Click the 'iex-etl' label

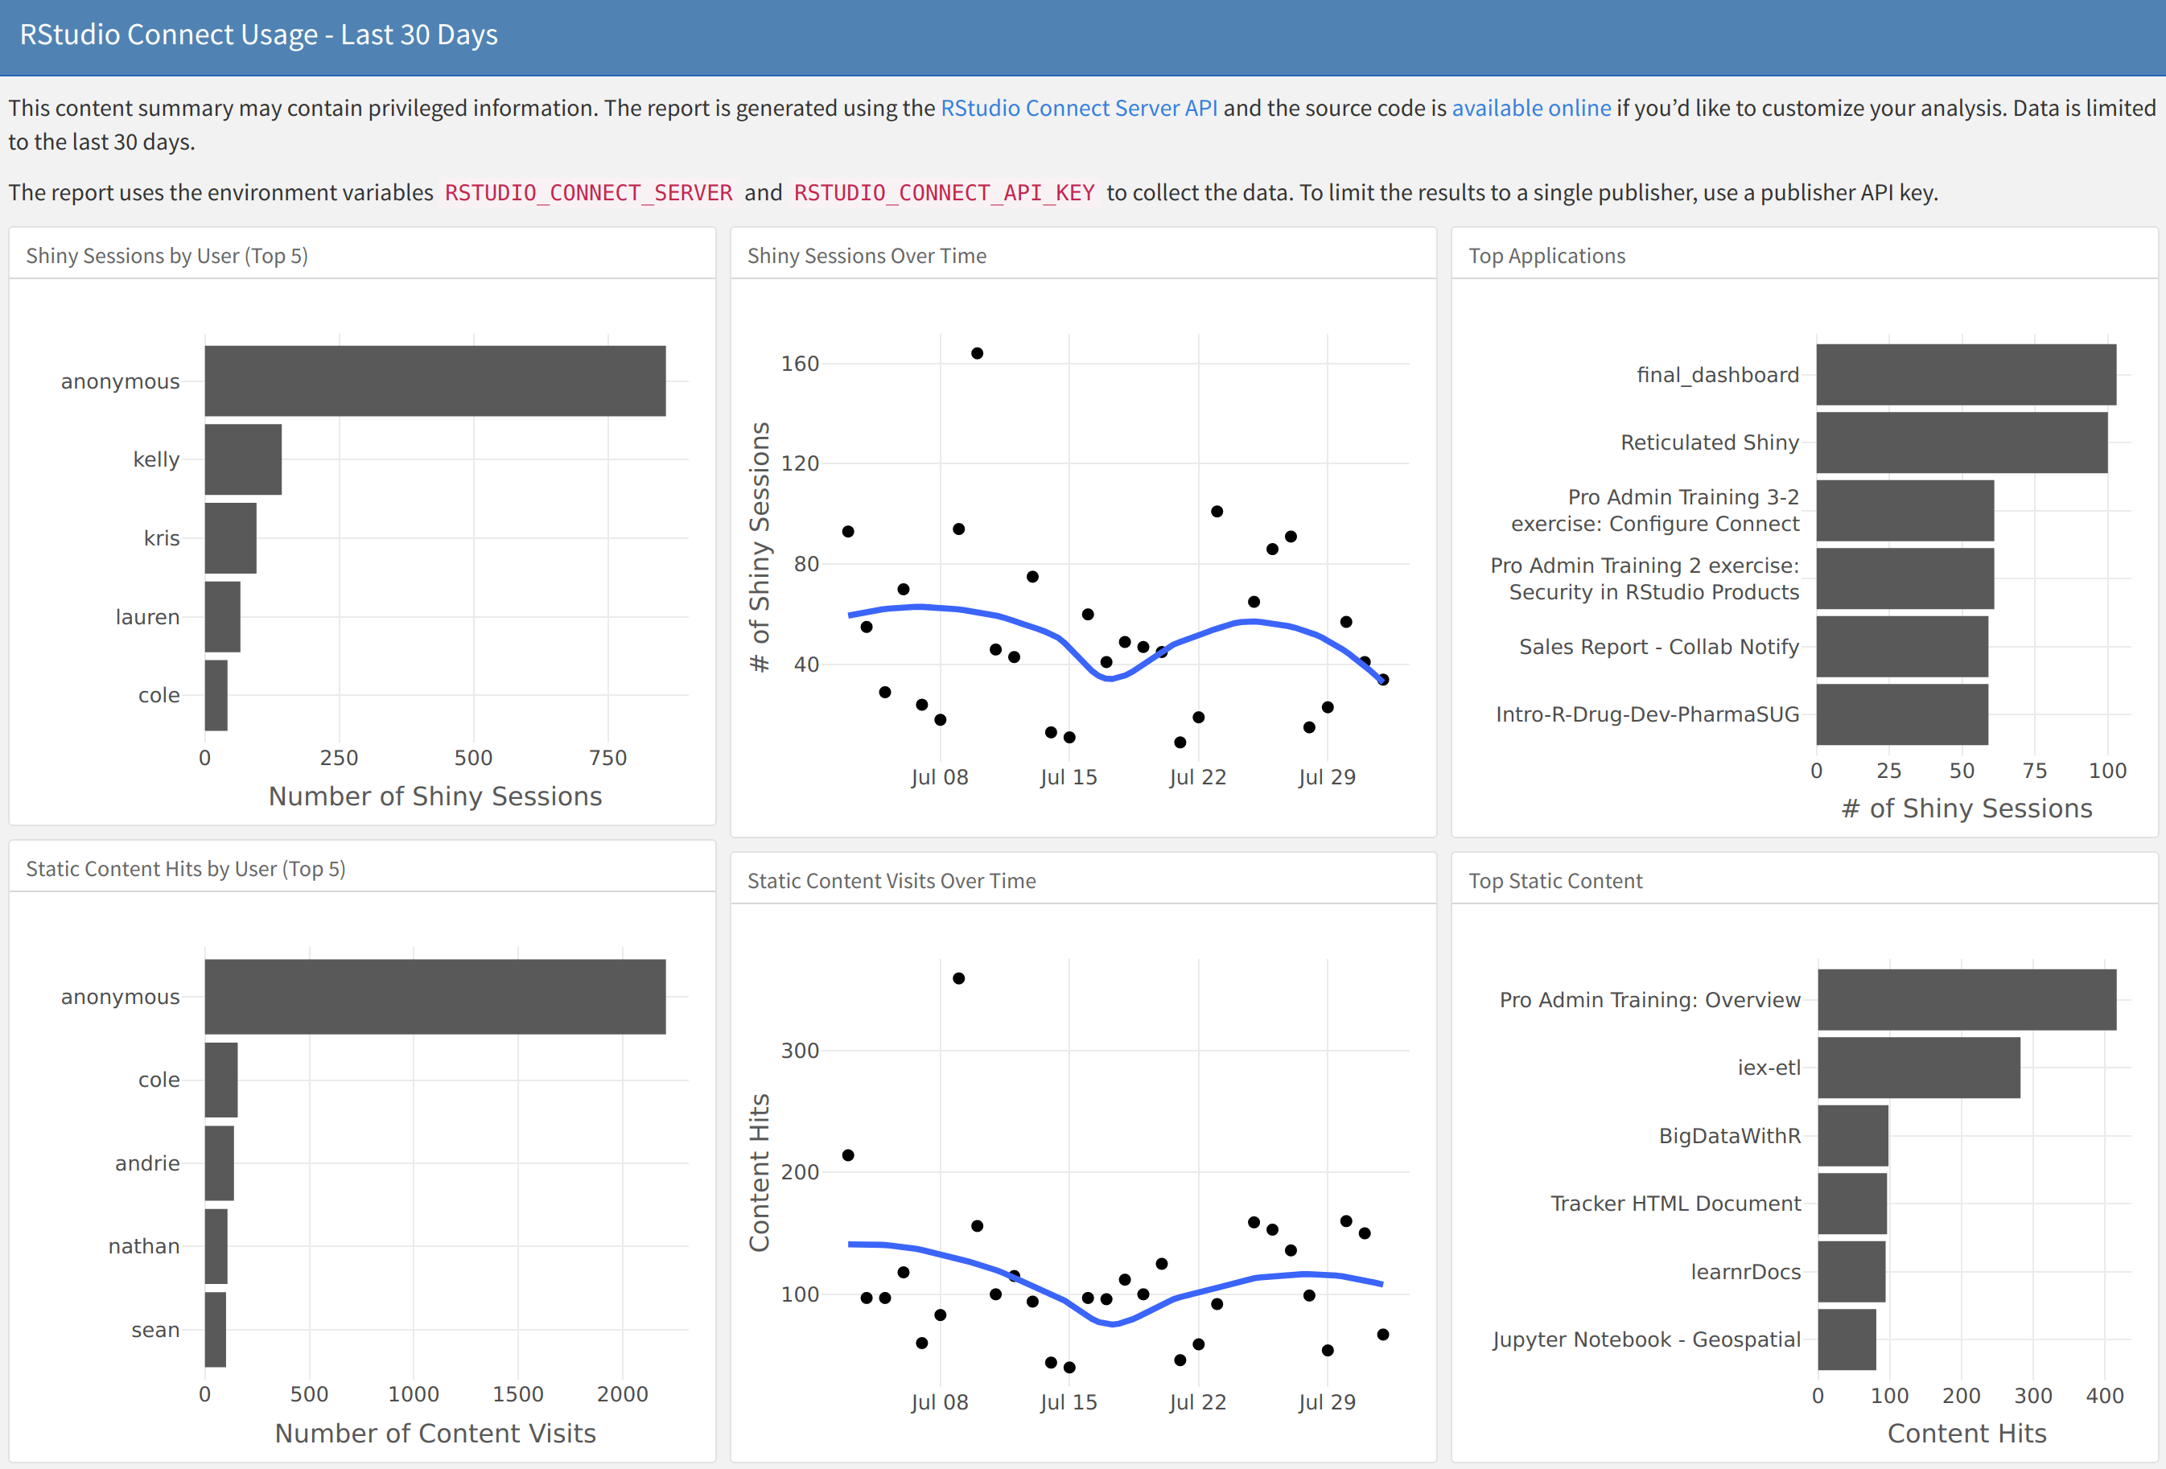(1769, 1068)
